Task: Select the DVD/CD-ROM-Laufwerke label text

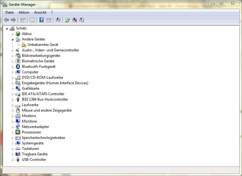Action: 42,78
